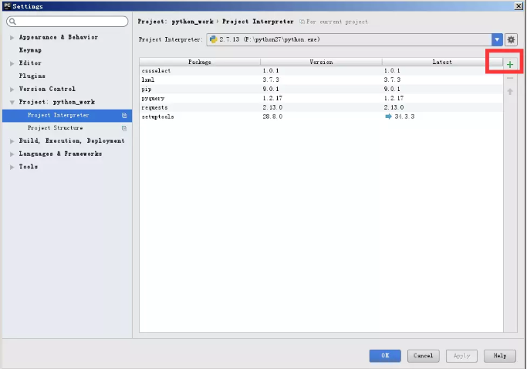
Task: Expand the Editor settings section
Action: click(12, 63)
